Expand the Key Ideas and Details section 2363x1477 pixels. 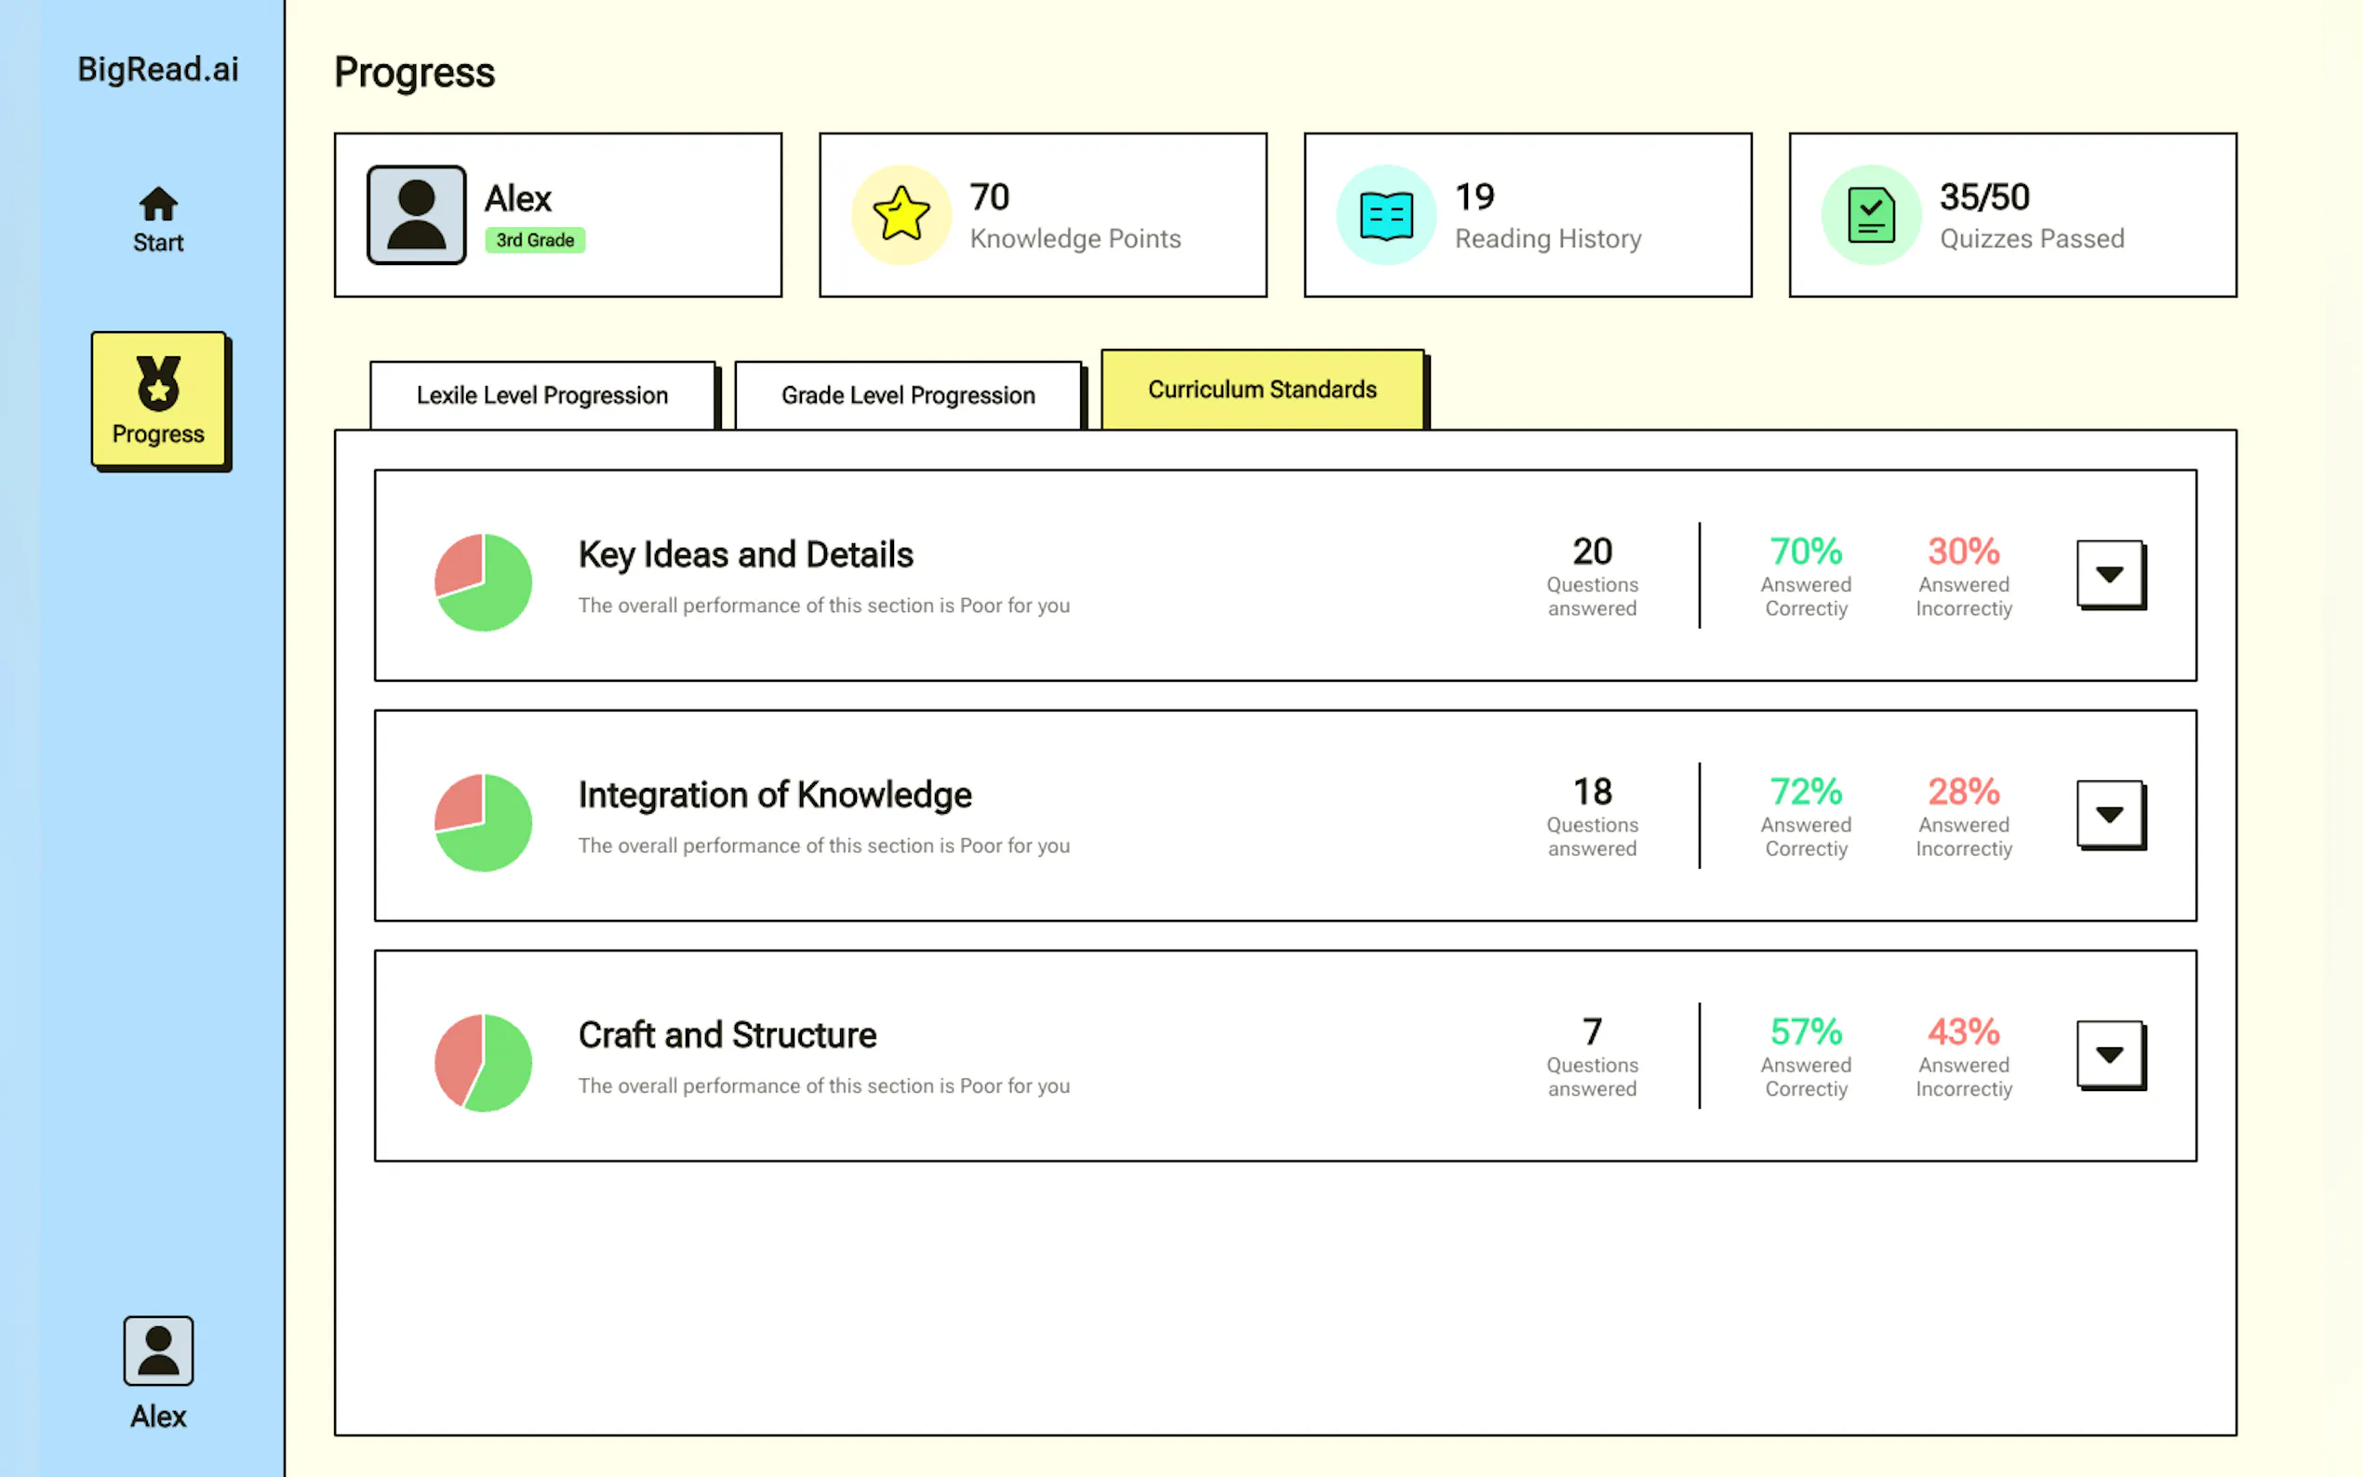point(2109,575)
